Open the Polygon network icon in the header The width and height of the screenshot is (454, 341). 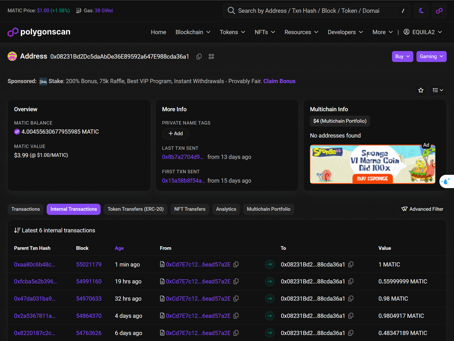tap(439, 11)
